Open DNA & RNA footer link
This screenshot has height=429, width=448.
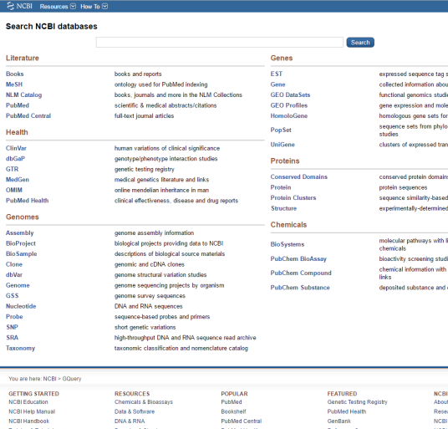click(x=130, y=421)
